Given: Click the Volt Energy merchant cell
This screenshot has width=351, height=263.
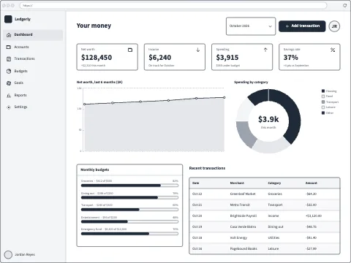Looking at the screenshot, I should (x=238, y=237).
